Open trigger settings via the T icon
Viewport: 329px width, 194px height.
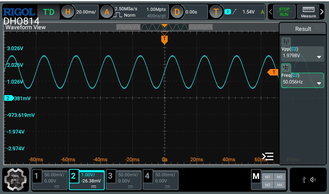click(216, 12)
